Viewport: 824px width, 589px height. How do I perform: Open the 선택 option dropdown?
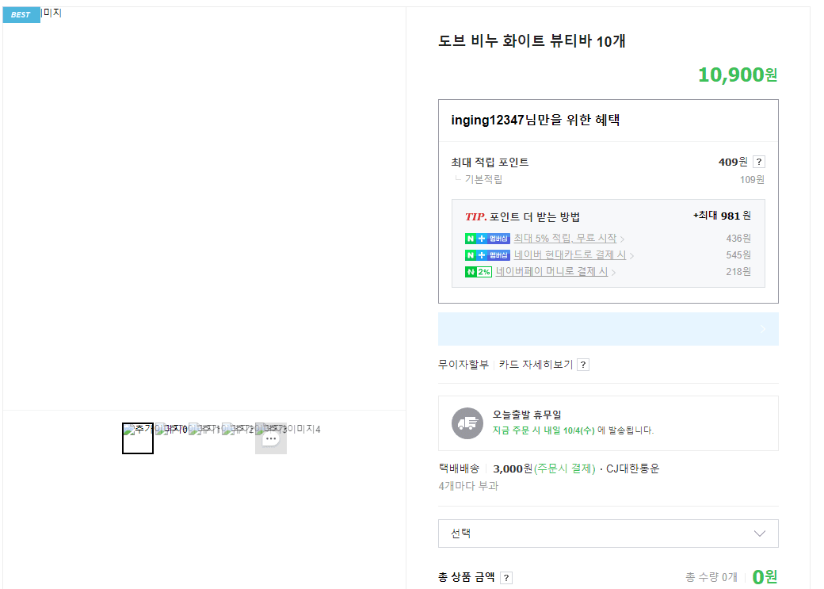pos(608,533)
